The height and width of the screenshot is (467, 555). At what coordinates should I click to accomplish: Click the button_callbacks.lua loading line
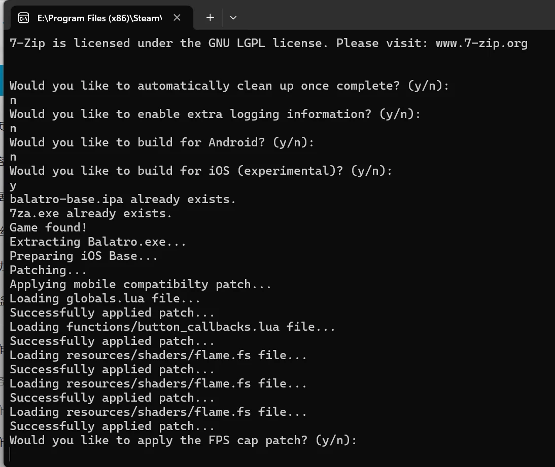pyautogui.click(x=172, y=327)
